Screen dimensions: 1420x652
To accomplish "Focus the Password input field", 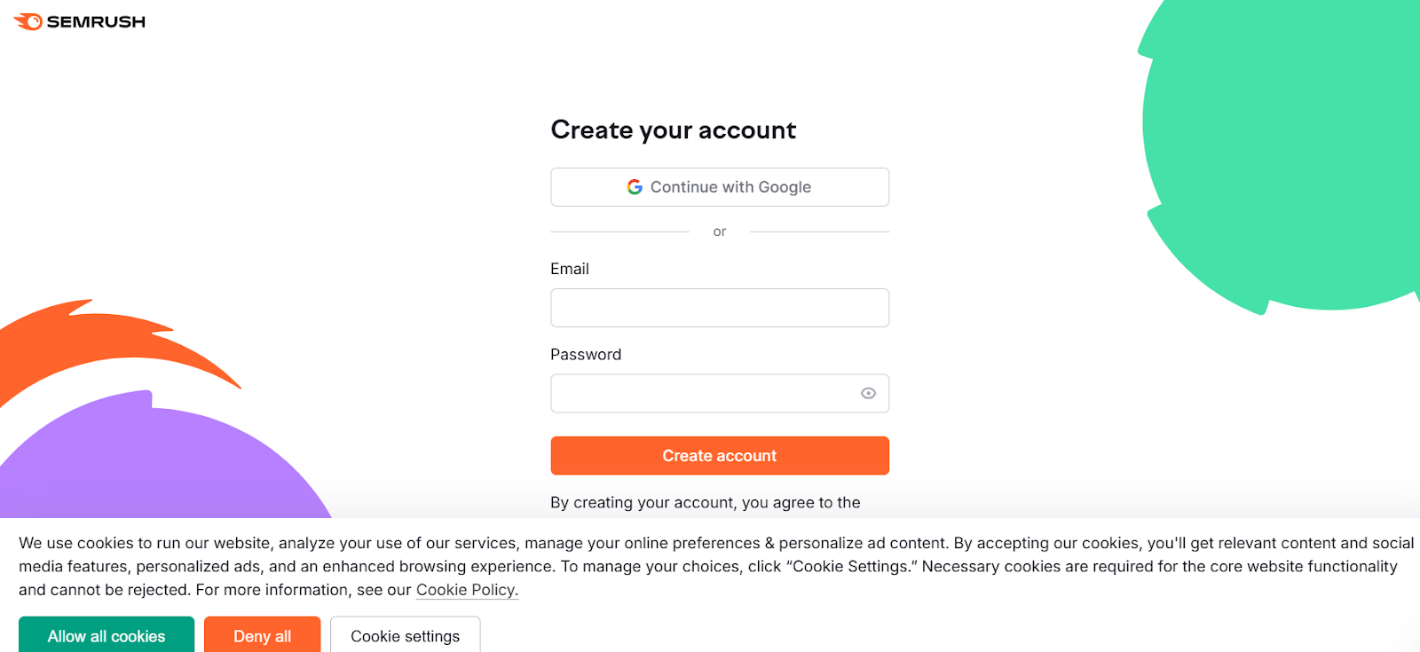I will [x=701, y=393].
